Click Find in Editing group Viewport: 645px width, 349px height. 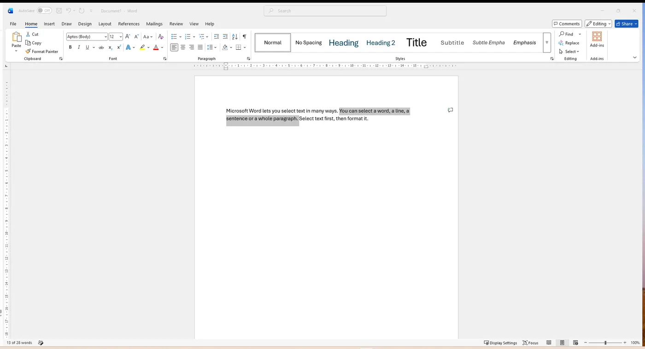coord(566,34)
